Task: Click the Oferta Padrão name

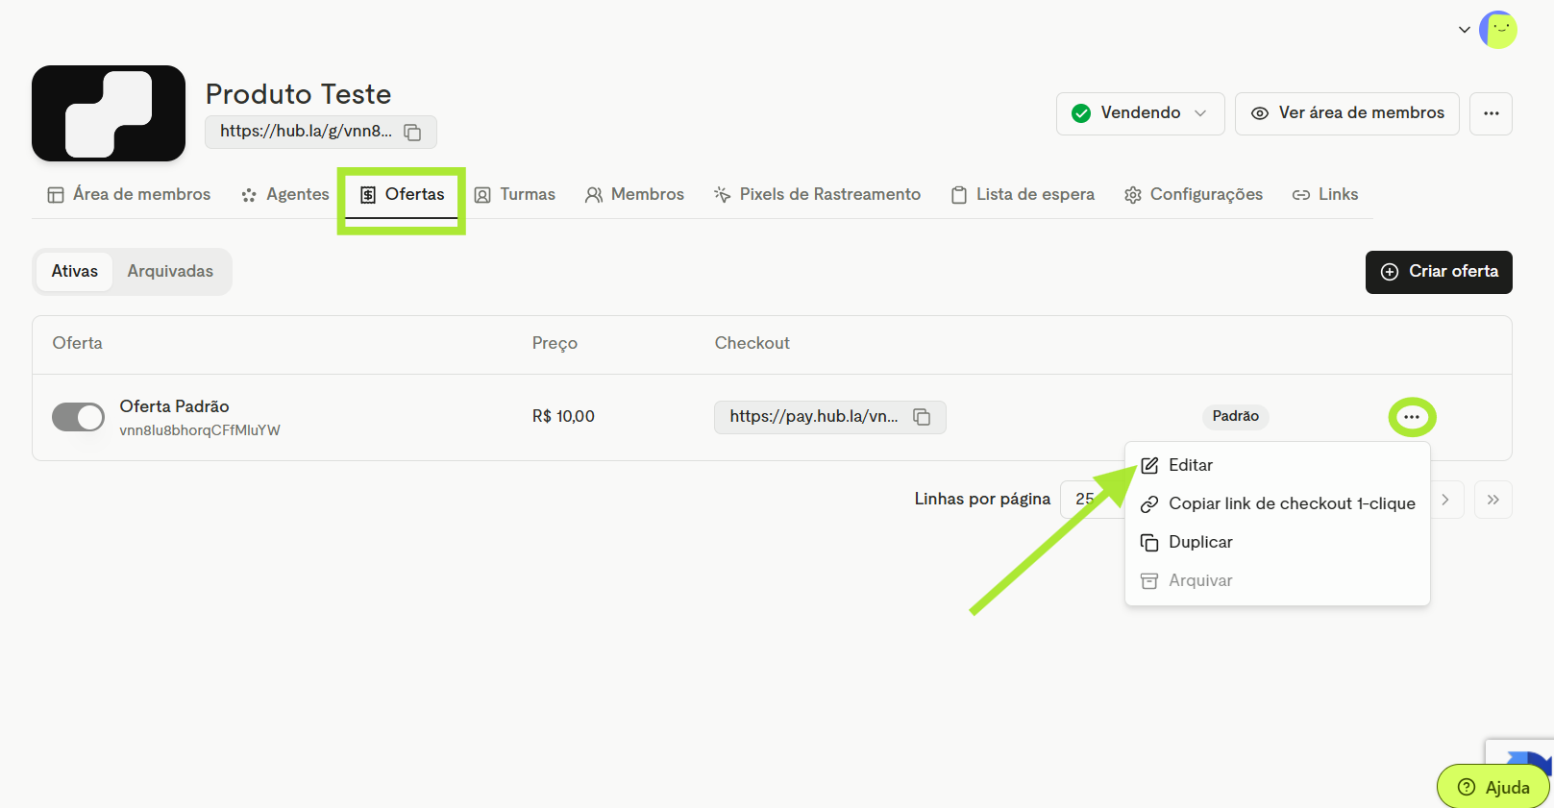Action: (174, 406)
